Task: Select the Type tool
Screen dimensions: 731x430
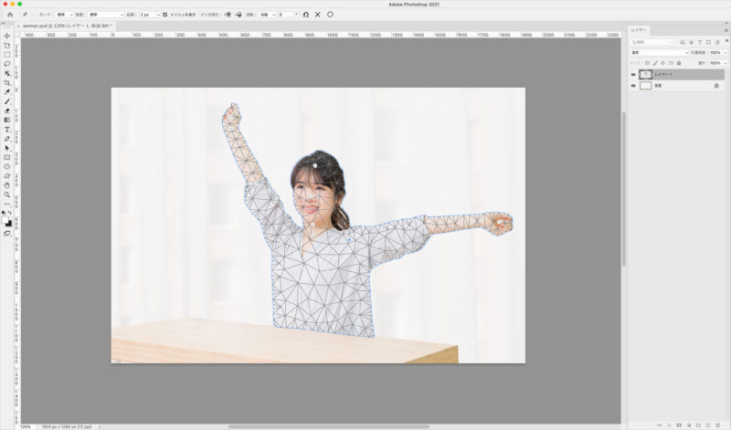Action: (7, 130)
